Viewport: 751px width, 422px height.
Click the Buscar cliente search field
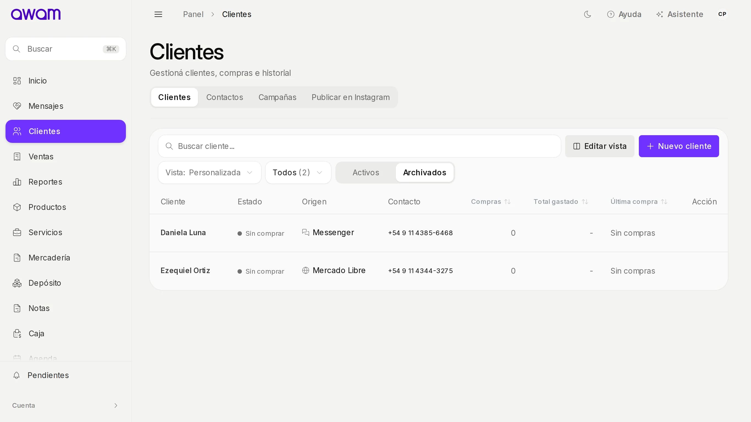coord(360,146)
